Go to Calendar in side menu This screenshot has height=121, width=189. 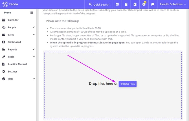click(13, 20)
